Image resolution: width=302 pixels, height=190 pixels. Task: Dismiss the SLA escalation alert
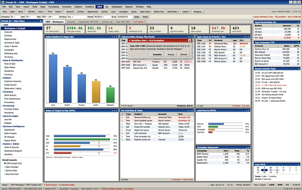click(183, 55)
